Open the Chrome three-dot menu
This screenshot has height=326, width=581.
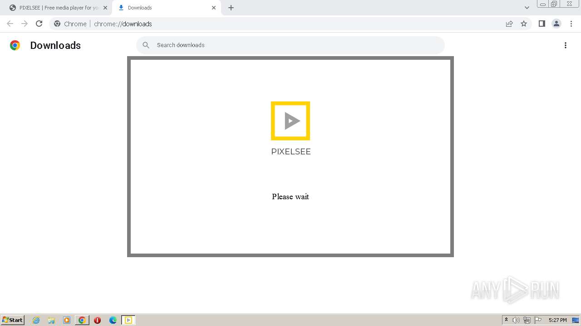click(571, 24)
